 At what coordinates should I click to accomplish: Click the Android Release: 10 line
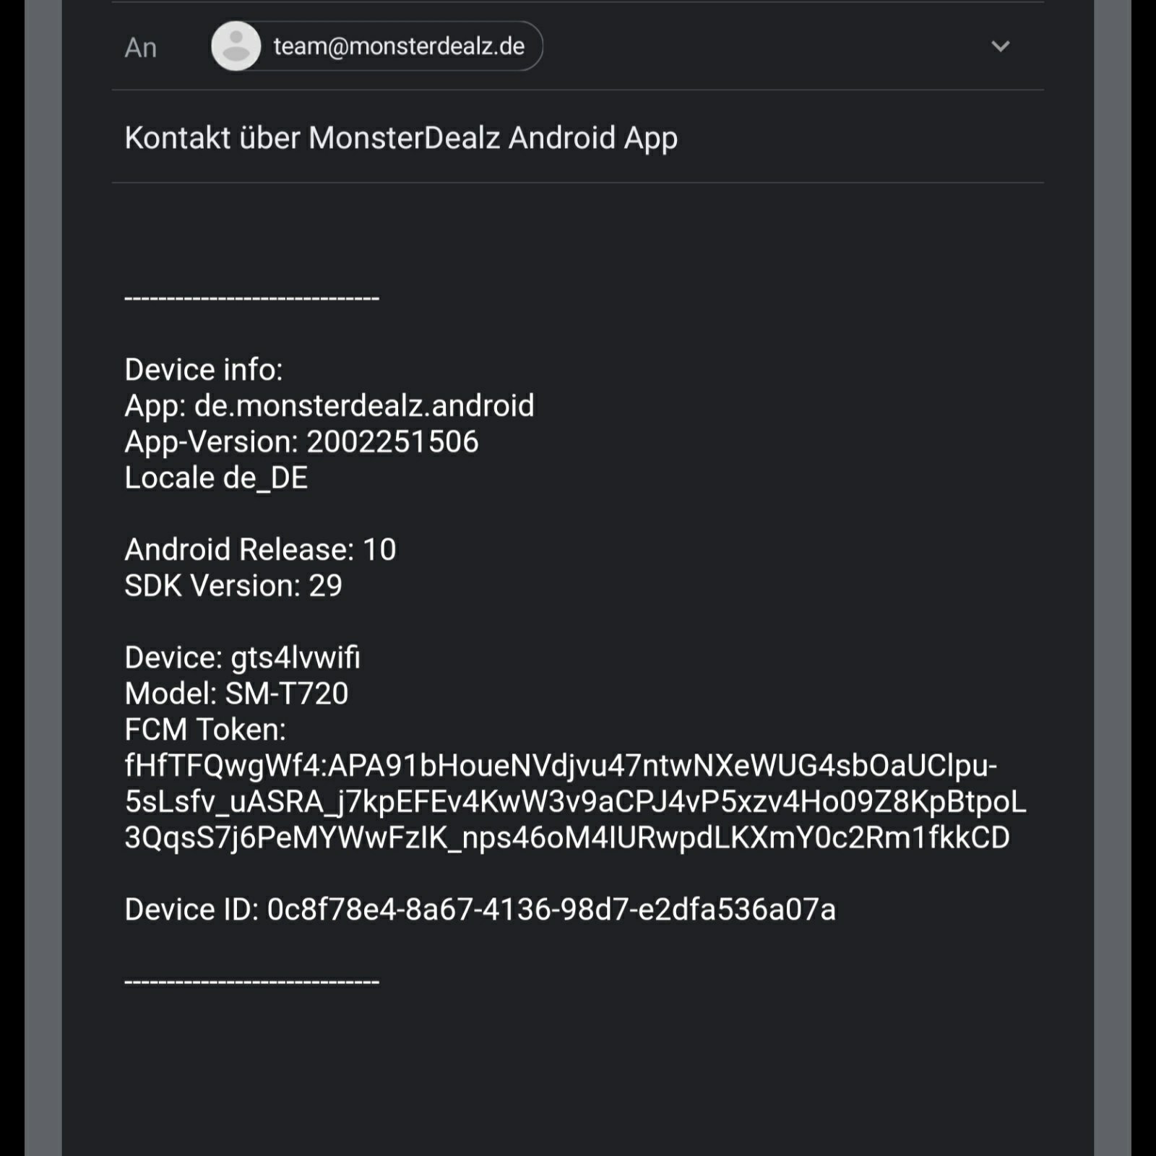(260, 549)
